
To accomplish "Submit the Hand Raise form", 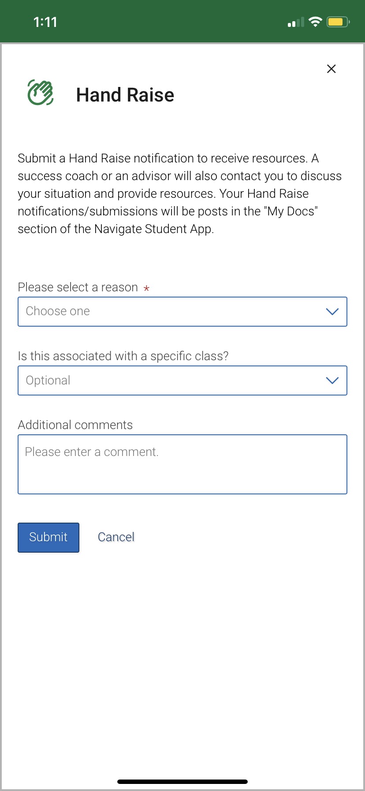I will pyautogui.click(x=48, y=538).
